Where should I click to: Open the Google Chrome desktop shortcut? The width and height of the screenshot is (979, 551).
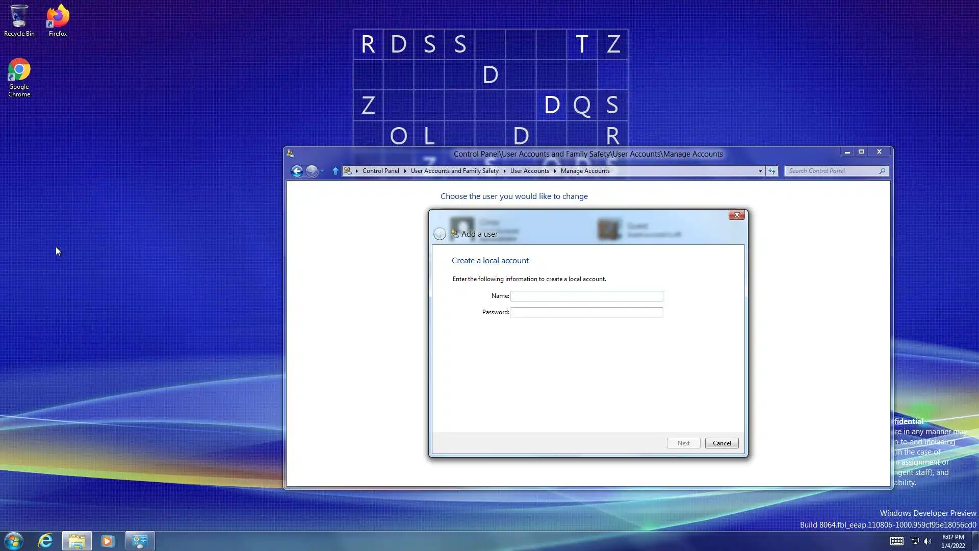19,77
